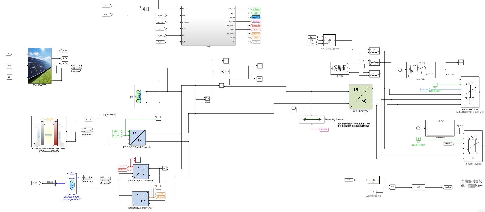485x212 pixels.
Task: Select the blue LoadON goto tag
Action: [256, 17]
